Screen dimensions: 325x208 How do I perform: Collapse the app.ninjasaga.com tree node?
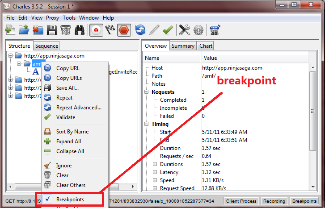11,55
